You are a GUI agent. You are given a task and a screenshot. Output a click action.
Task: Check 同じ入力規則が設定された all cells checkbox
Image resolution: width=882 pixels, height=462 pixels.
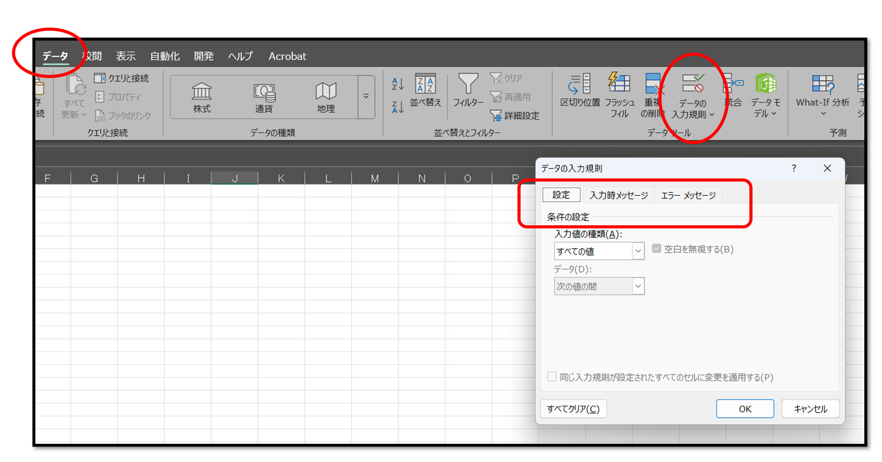click(x=552, y=377)
